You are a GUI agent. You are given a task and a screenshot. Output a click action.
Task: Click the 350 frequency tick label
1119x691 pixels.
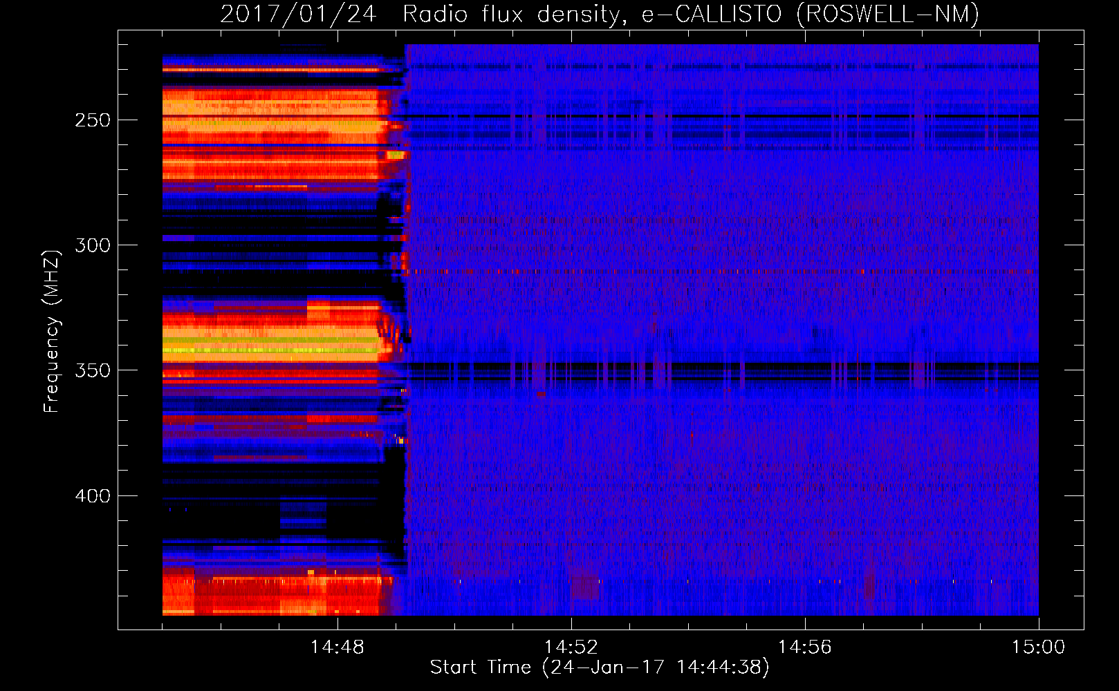pyautogui.click(x=93, y=370)
